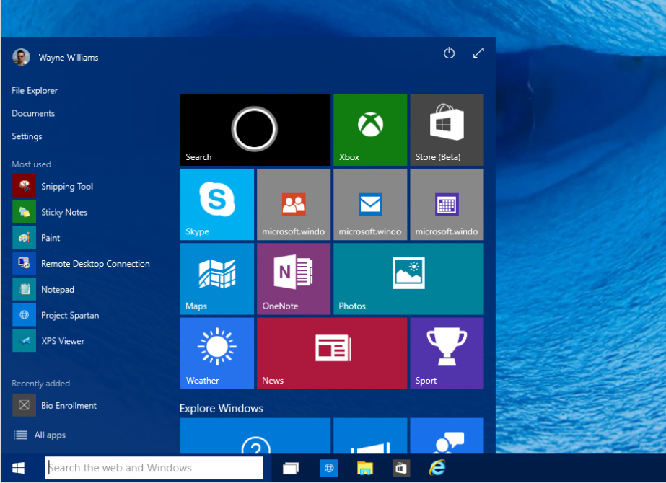Image resolution: width=666 pixels, height=483 pixels.
Task: Start Remote Desktop Connection
Action: click(81, 264)
